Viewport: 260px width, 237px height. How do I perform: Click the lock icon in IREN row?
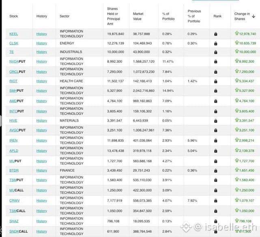(215, 141)
